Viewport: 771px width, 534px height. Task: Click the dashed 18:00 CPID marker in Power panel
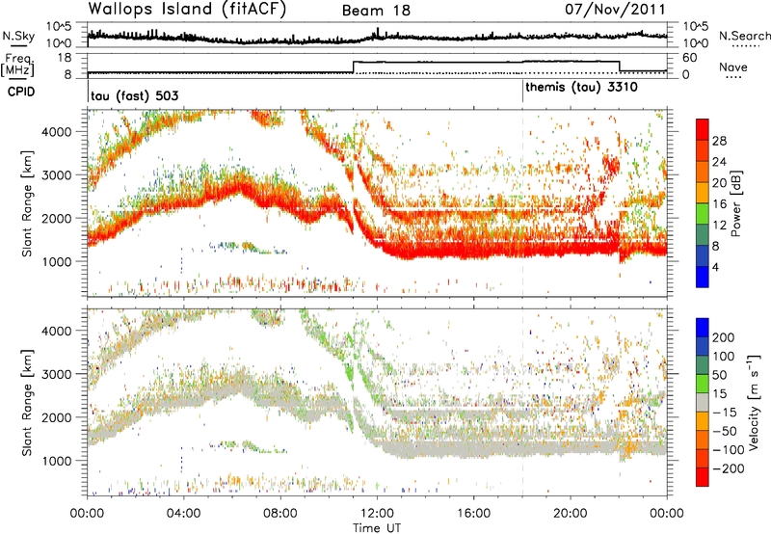(522, 202)
